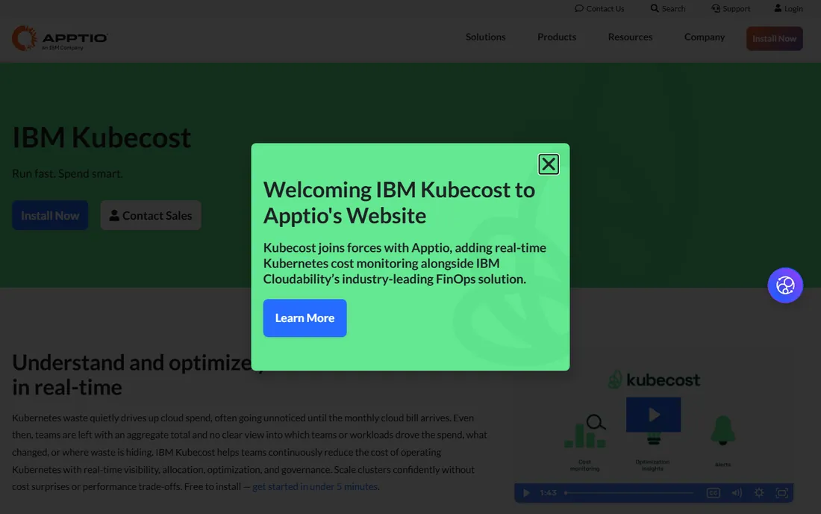
Task: Click the video progress slider
Action: pyautogui.click(x=629, y=493)
